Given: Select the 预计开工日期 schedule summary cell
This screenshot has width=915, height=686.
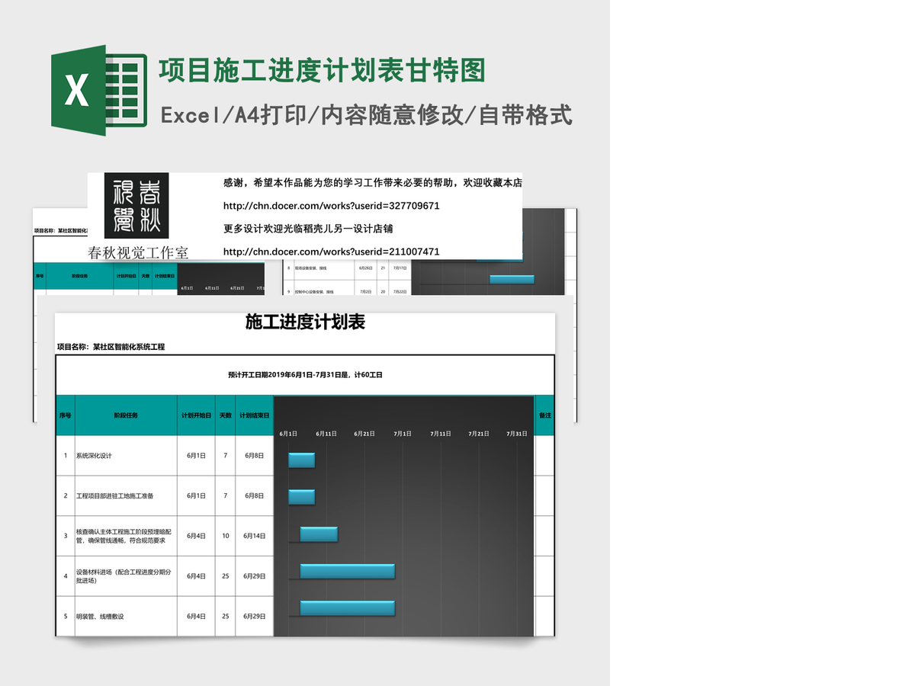Looking at the screenshot, I should [305, 375].
